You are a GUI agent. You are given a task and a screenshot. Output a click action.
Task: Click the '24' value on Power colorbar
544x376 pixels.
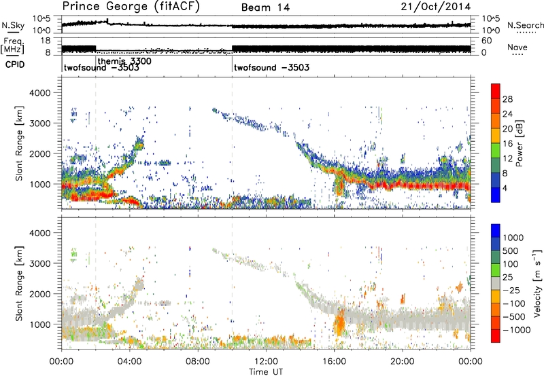(507, 114)
